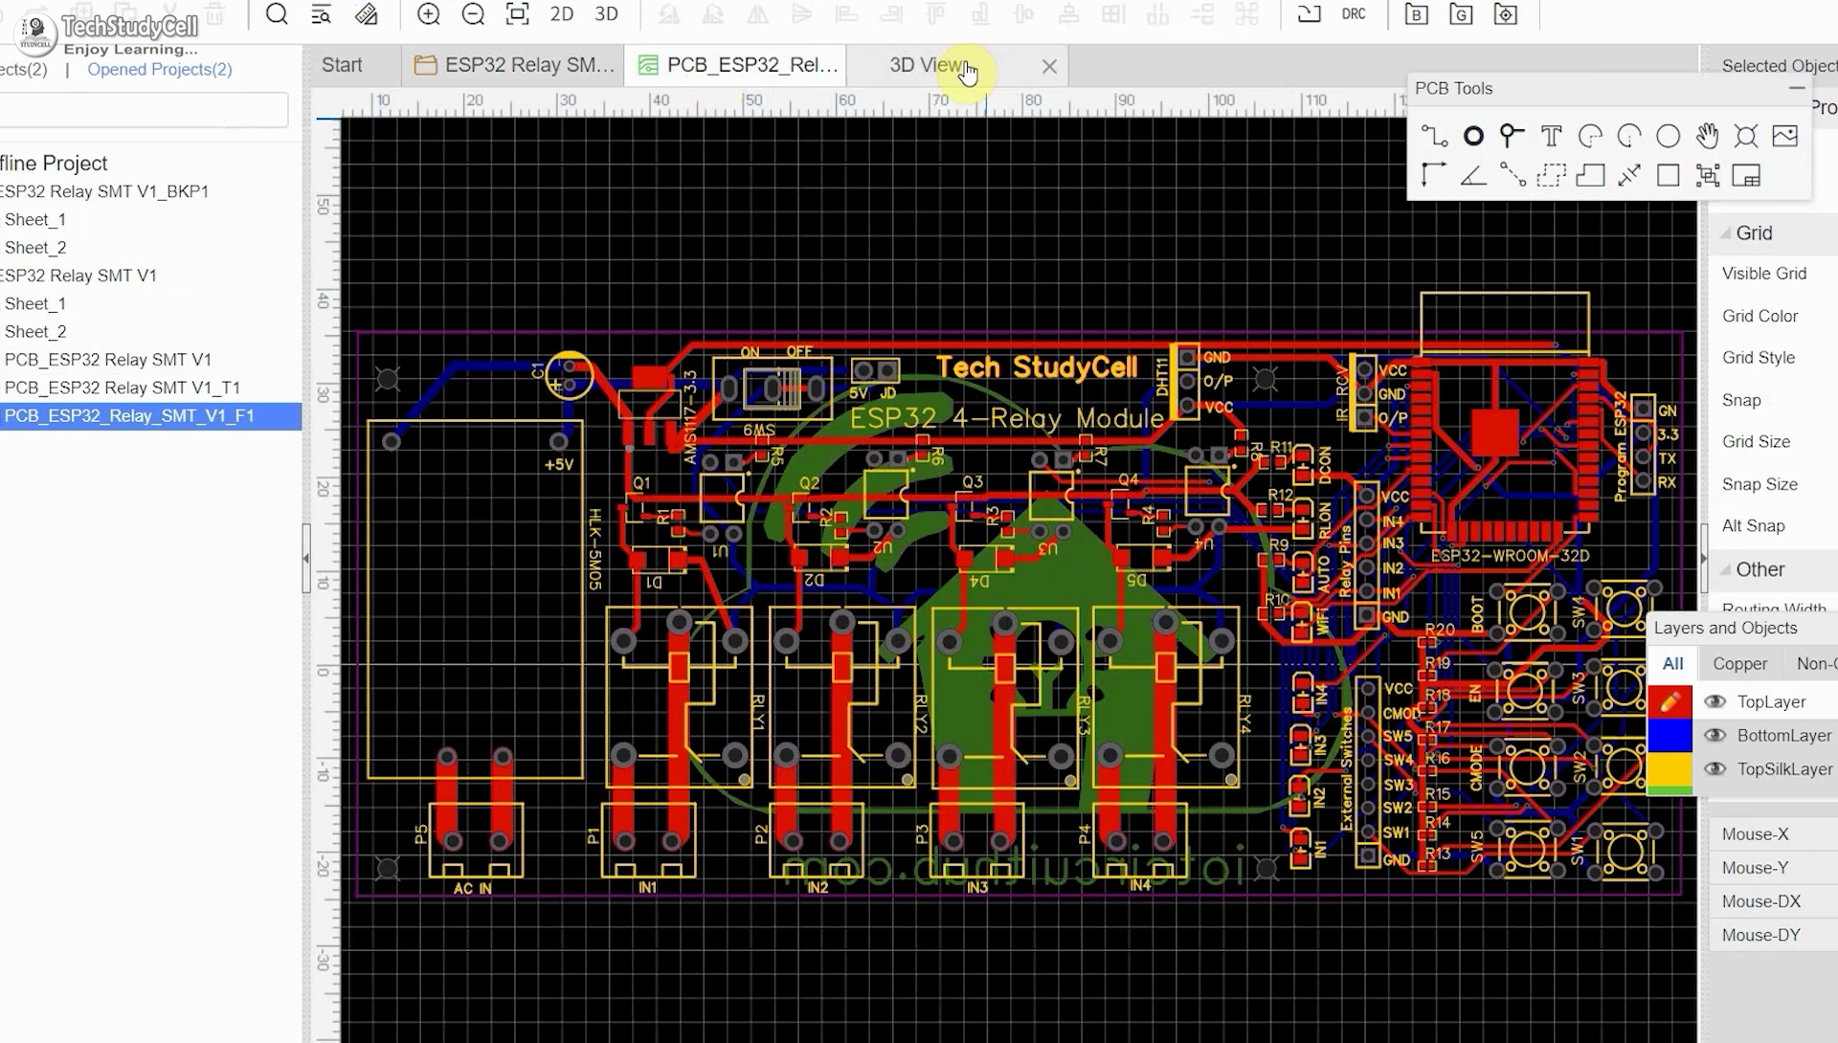Open the BOM export icon
The height and width of the screenshot is (1043, 1838).
click(1416, 14)
